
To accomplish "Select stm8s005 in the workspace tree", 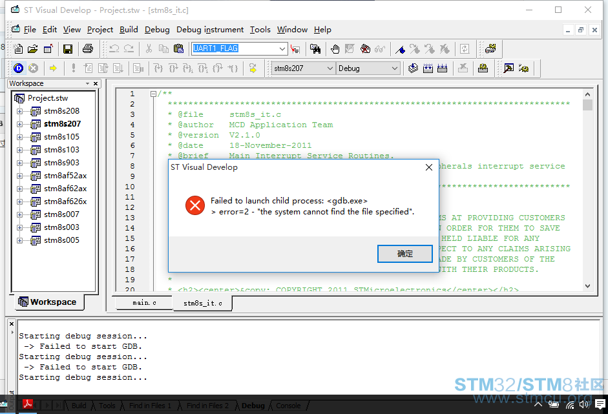I will 61,240.
